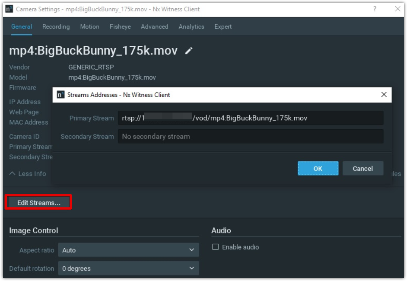This screenshot has width=407, height=281.
Task: Click the Nx logo in Camera Settings title bar
Action: 9,9
